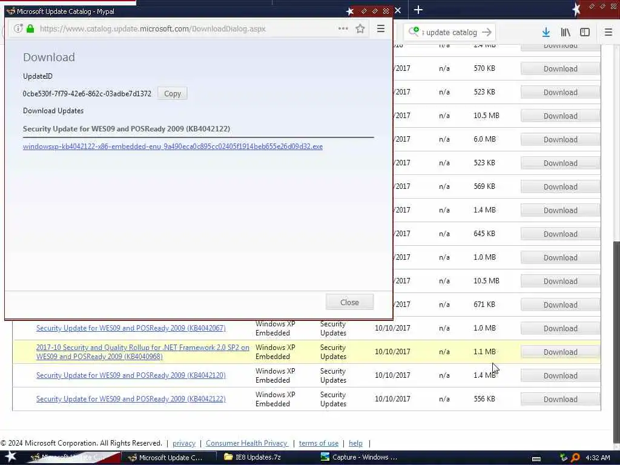Click the search engine magnifier icon
The width and height of the screenshot is (620, 465).
414,31
